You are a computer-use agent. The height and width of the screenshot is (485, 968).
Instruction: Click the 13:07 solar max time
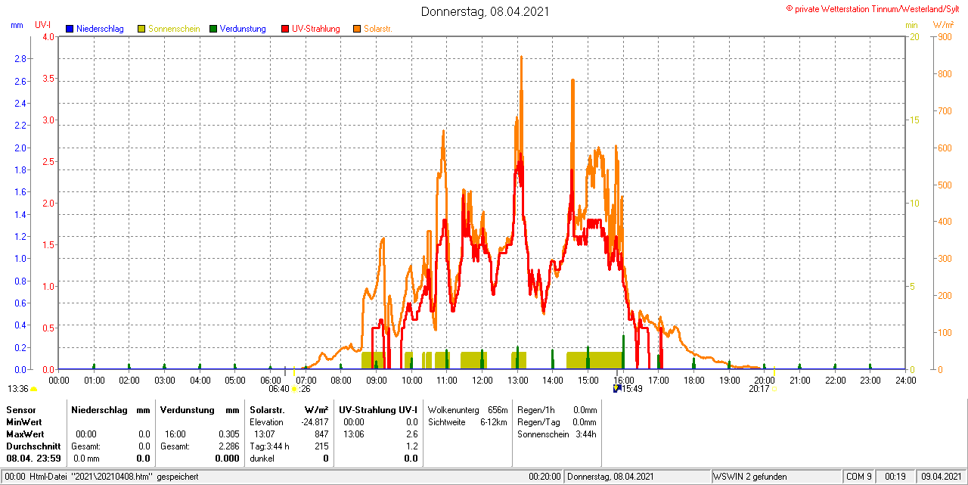pyautogui.click(x=265, y=434)
